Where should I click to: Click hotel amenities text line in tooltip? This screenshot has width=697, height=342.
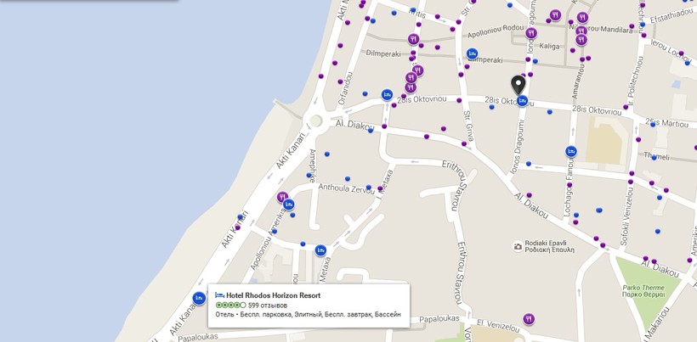[308, 315]
